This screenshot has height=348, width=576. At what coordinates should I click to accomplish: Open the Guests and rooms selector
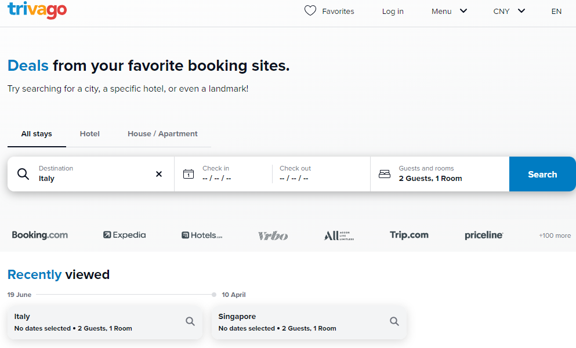coord(440,174)
